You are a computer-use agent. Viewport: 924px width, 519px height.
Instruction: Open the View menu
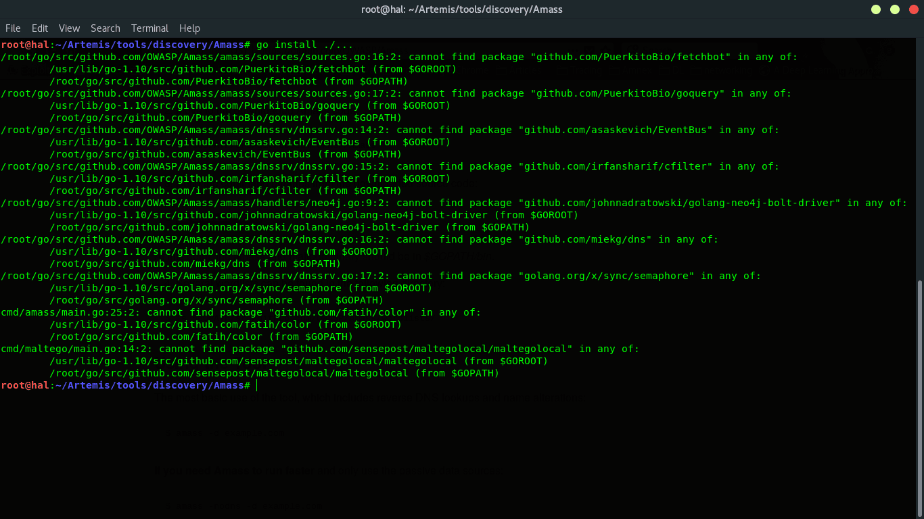click(x=69, y=28)
